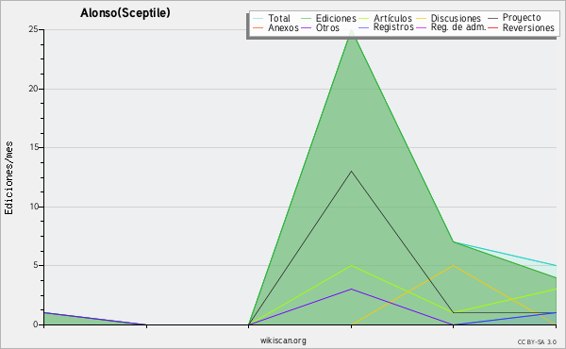Click the Registros legend entry
The image size is (566, 349).
(393, 27)
